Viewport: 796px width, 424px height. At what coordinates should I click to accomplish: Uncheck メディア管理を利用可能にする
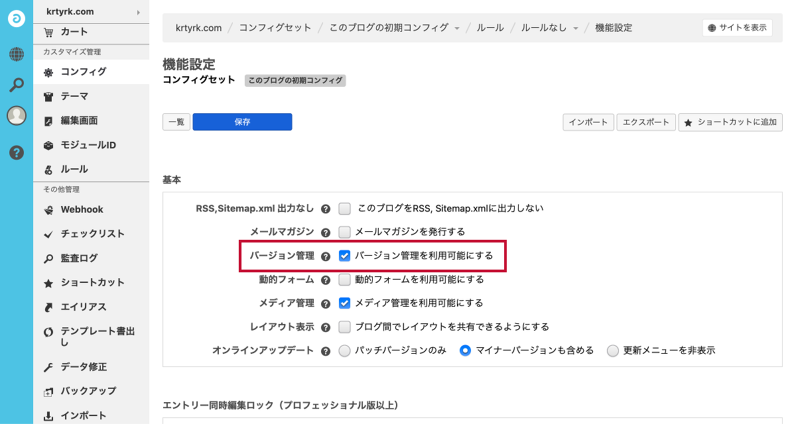(344, 303)
